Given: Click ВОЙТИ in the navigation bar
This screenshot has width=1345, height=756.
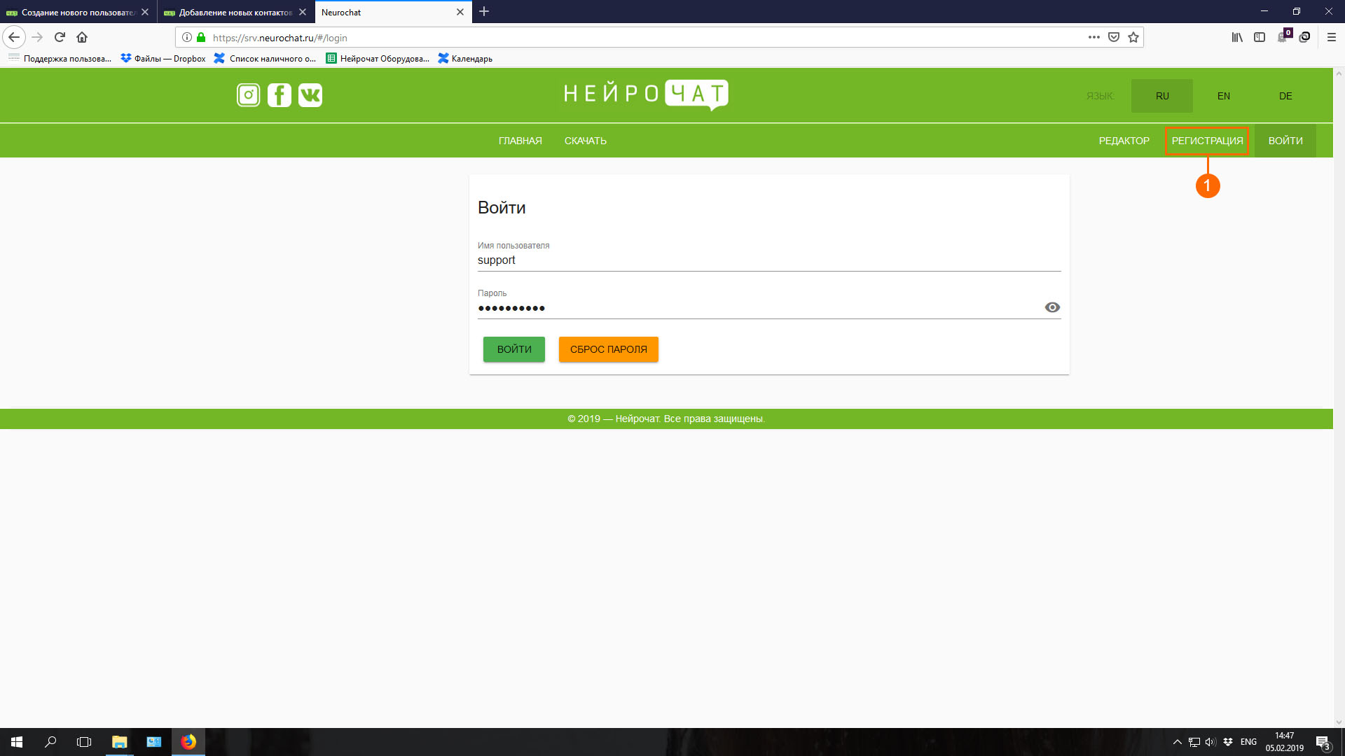Looking at the screenshot, I should [1285, 141].
